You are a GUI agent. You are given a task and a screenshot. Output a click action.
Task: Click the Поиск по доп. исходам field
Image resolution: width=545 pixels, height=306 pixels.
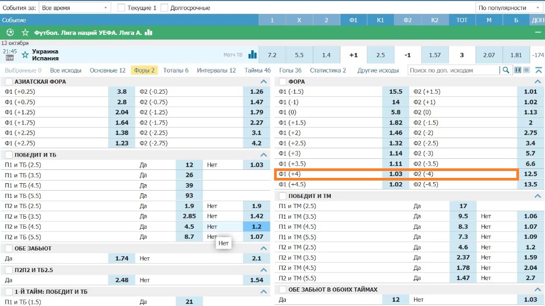454,70
